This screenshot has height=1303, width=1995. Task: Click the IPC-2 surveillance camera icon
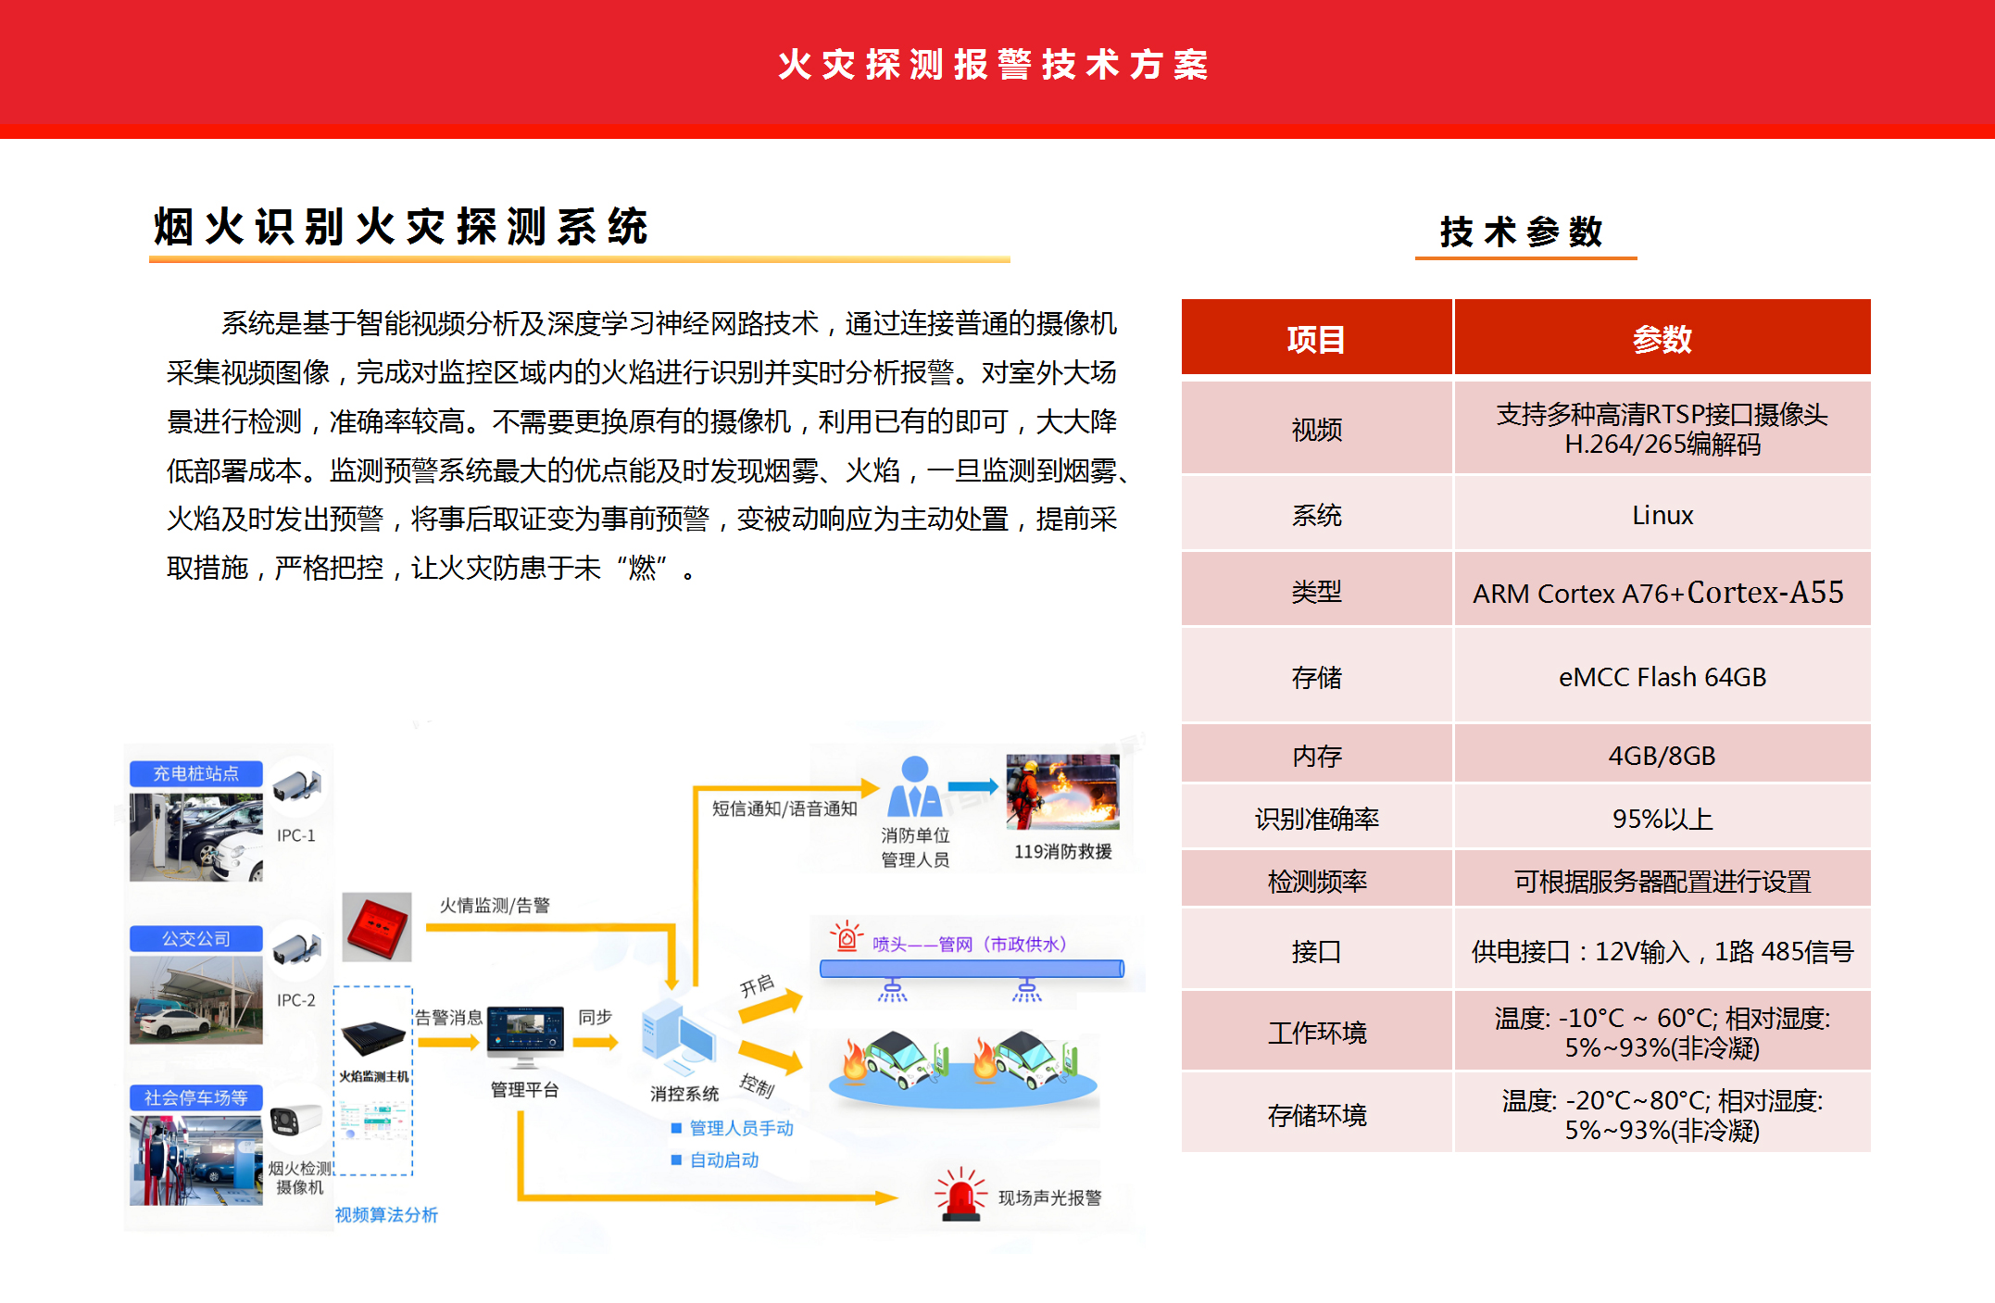click(x=296, y=948)
